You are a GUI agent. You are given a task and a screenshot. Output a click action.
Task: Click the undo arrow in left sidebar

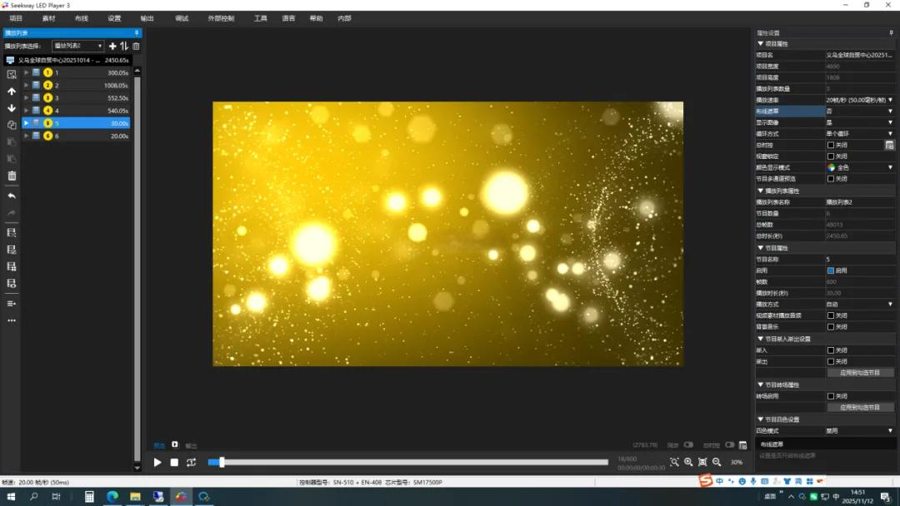pyautogui.click(x=12, y=196)
